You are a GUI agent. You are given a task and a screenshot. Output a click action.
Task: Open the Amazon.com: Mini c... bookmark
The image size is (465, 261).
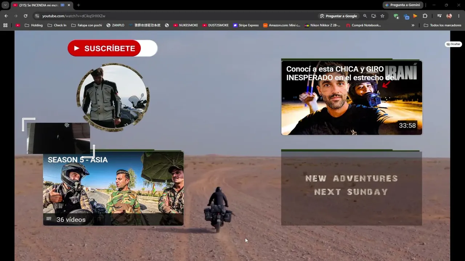pyautogui.click(x=282, y=25)
